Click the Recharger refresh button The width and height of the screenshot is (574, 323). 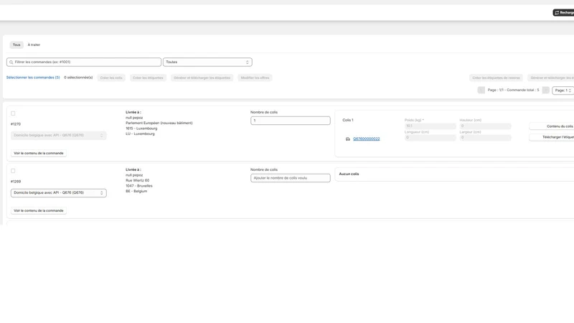[x=563, y=12]
